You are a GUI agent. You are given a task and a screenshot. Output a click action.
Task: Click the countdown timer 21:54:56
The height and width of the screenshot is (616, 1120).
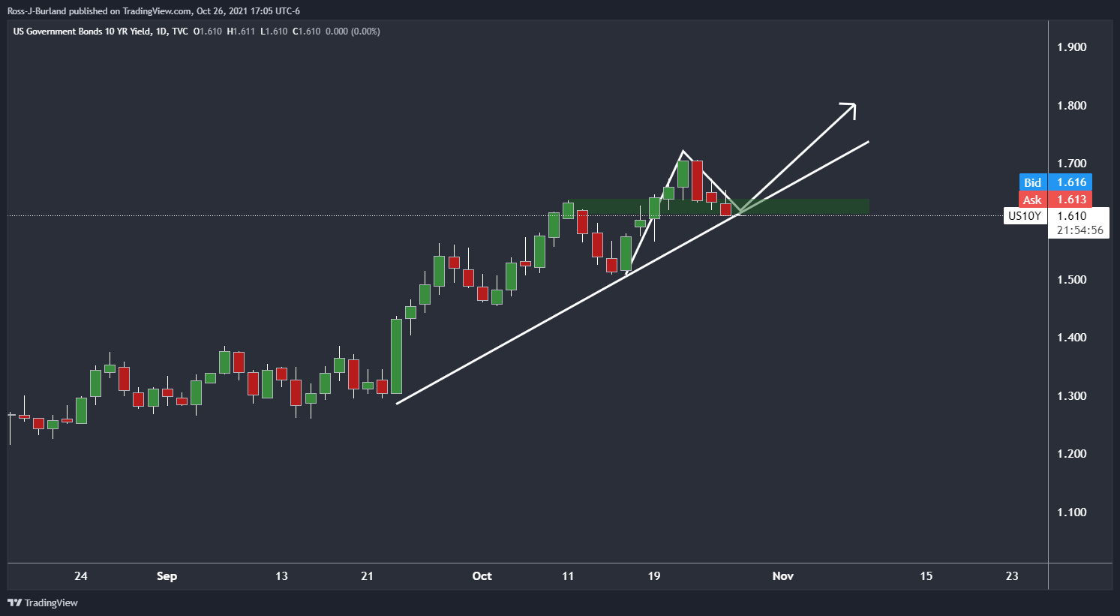coord(1079,230)
